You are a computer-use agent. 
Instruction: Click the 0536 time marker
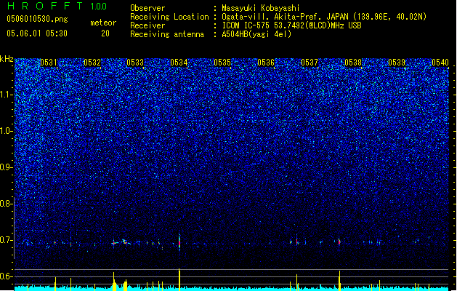[266, 63]
